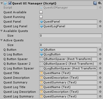Image resolution: width=103 pixels, height=99 pixels.
Task: Open the component settings gear menu
Action: (x=100, y=3)
